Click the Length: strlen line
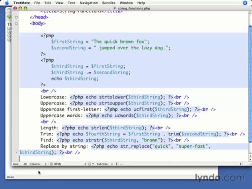The width and height of the screenshot is (252, 189). pos(105,128)
